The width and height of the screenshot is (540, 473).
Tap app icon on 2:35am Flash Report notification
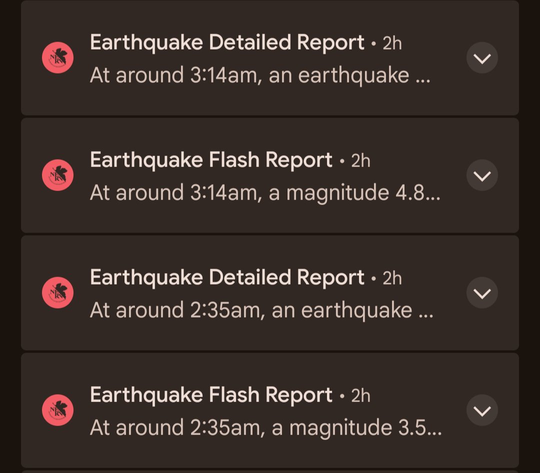[x=58, y=410]
